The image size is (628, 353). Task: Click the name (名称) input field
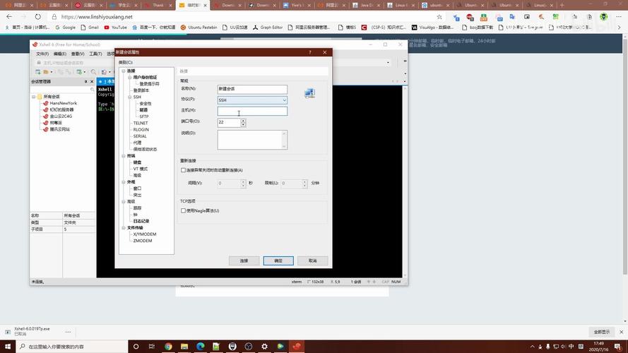[252, 89]
